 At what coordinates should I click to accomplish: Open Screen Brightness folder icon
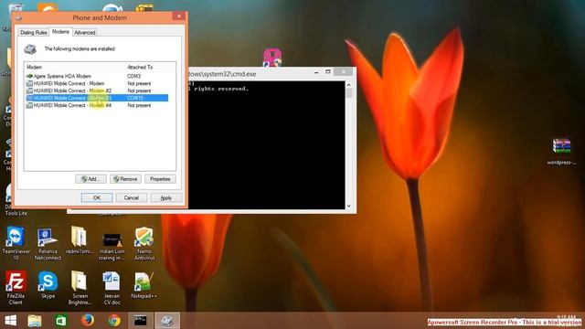point(80,288)
